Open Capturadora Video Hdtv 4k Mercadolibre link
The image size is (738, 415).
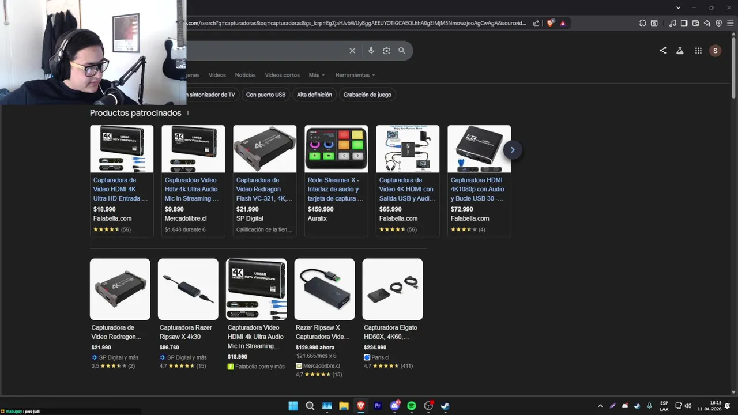point(192,189)
